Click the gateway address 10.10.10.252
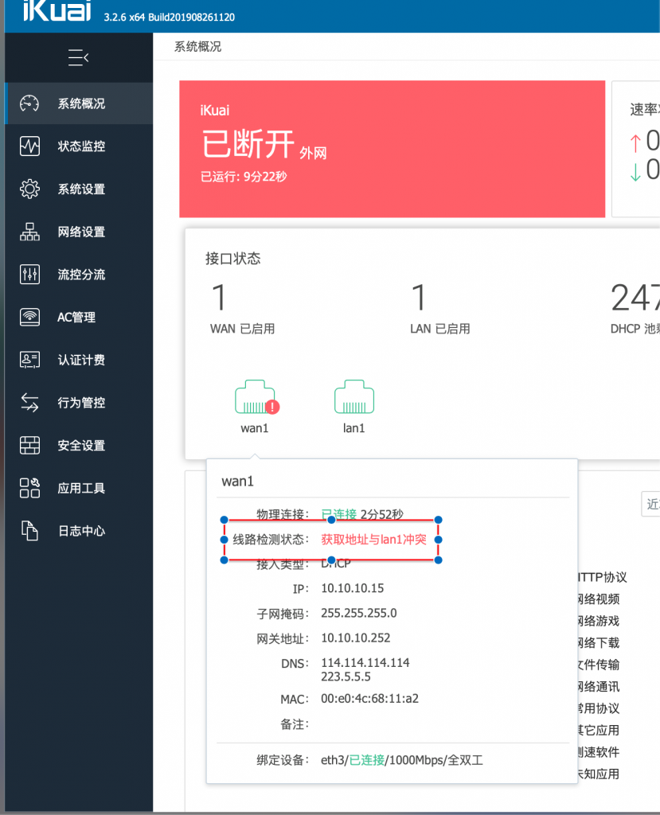 [x=356, y=638]
